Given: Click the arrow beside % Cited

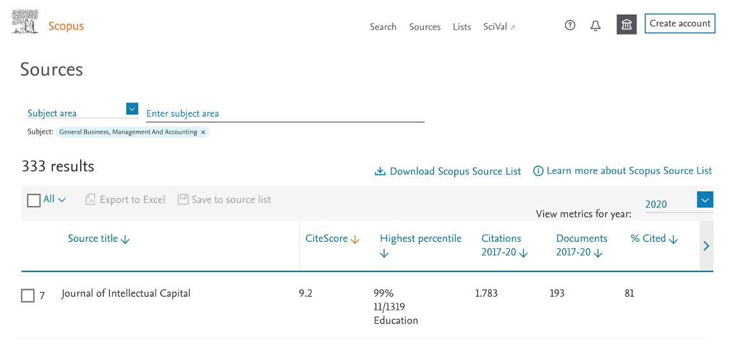Looking at the screenshot, I should [x=673, y=239].
